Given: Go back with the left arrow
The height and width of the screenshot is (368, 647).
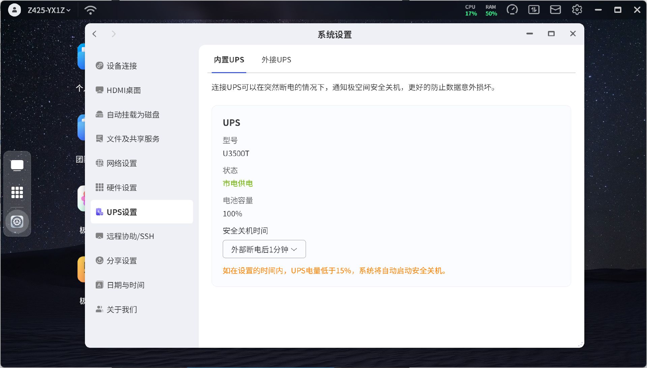Looking at the screenshot, I should pyautogui.click(x=95, y=34).
